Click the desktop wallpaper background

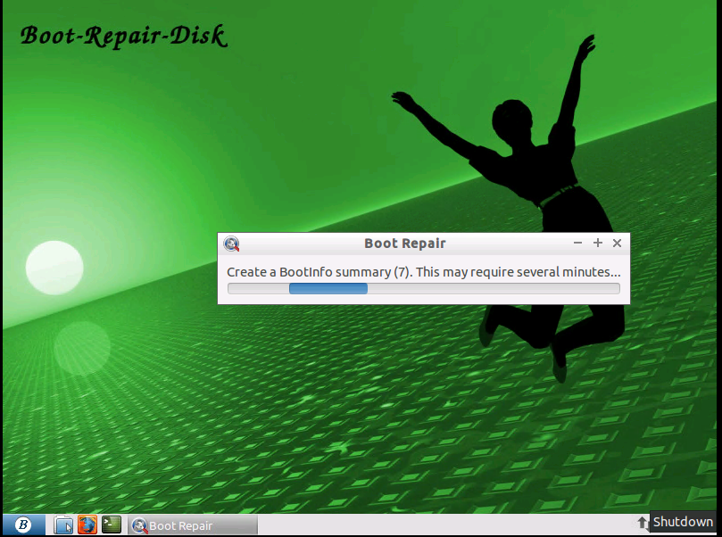(134, 428)
